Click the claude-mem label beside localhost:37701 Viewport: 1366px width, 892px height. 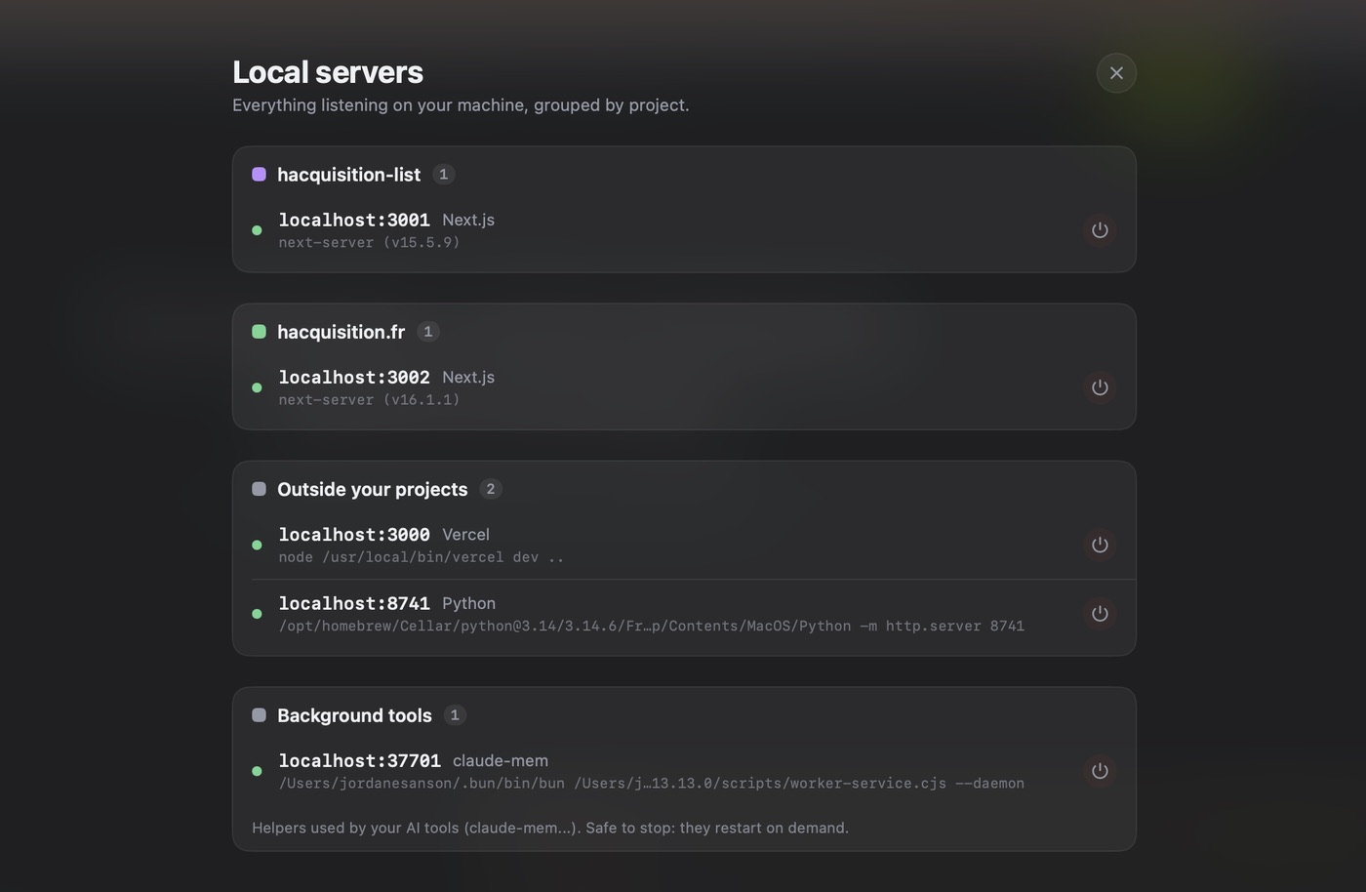coord(501,761)
